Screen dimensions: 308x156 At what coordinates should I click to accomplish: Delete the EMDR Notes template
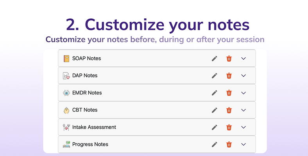(x=229, y=93)
